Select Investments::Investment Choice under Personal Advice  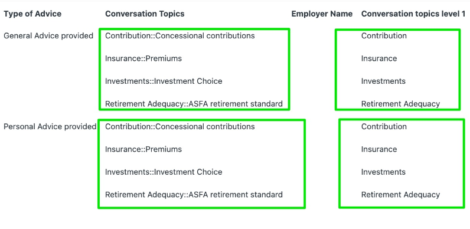[164, 172]
